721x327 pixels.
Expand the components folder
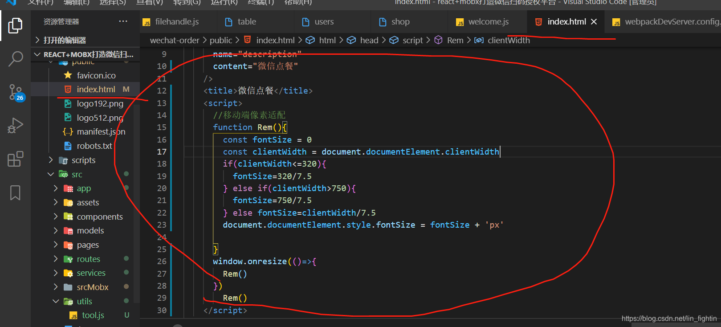(x=99, y=217)
